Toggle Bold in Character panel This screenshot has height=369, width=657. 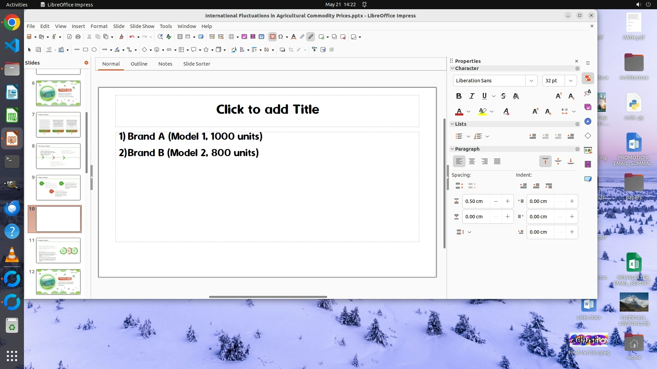coord(459,96)
